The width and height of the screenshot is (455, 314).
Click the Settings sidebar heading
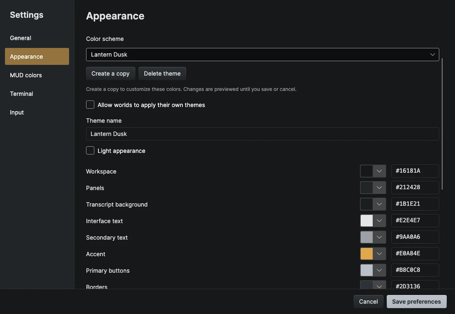26,15
